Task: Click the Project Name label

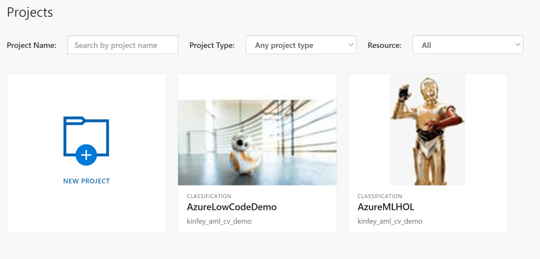Action: (31, 45)
